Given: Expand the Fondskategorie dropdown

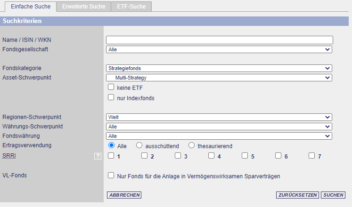Looking at the screenshot, I should [219, 68].
